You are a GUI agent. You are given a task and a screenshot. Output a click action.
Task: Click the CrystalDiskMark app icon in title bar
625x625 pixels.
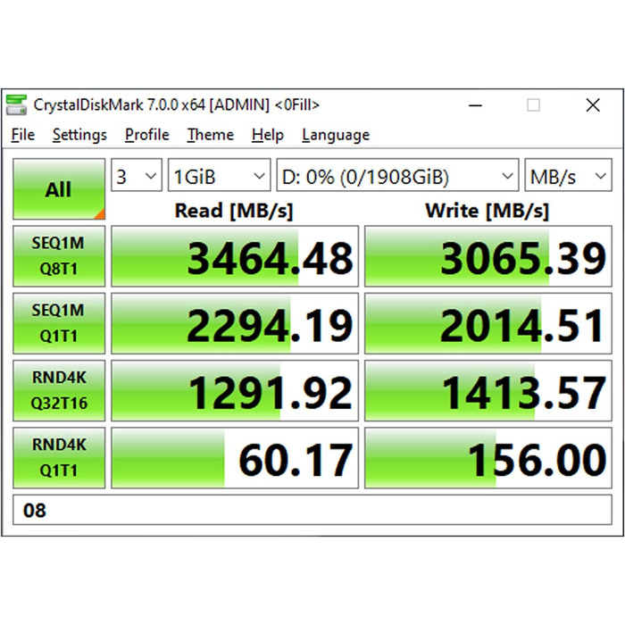(16, 105)
